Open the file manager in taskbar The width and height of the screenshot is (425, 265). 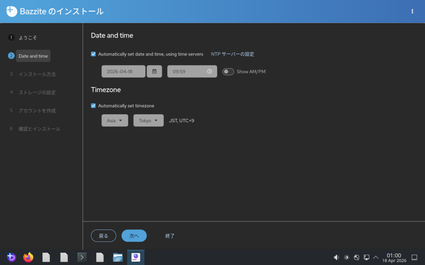click(x=118, y=258)
